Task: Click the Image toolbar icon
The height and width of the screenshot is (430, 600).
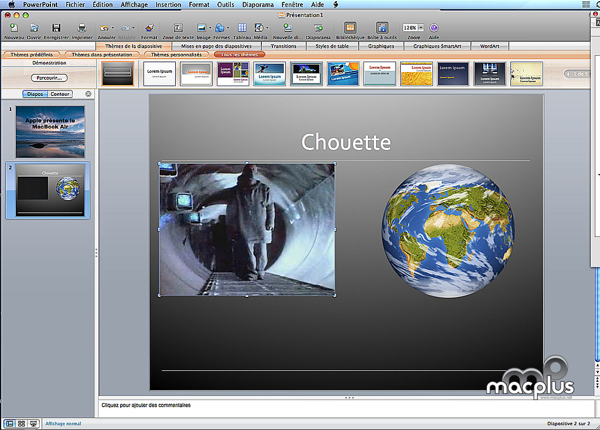Action: [x=202, y=28]
